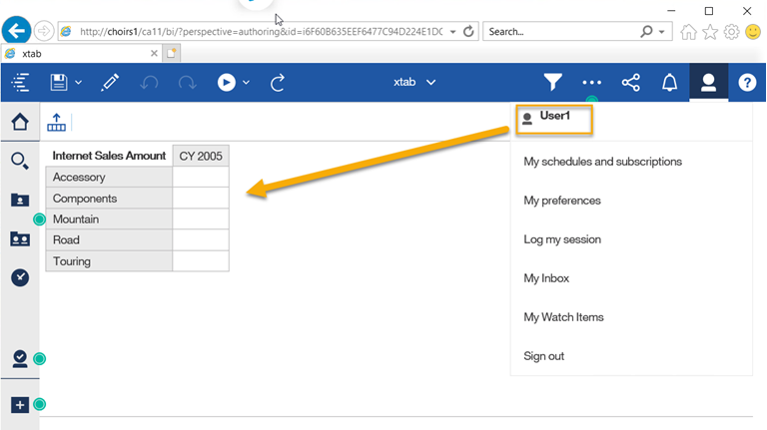Open help with the question mark icon
Image resolution: width=767 pixels, height=430 pixels.
[x=747, y=82]
